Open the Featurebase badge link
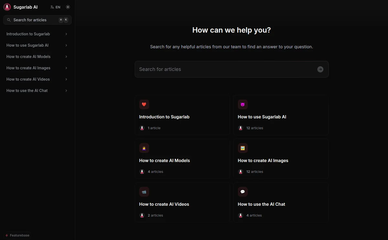 [x=18, y=235]
